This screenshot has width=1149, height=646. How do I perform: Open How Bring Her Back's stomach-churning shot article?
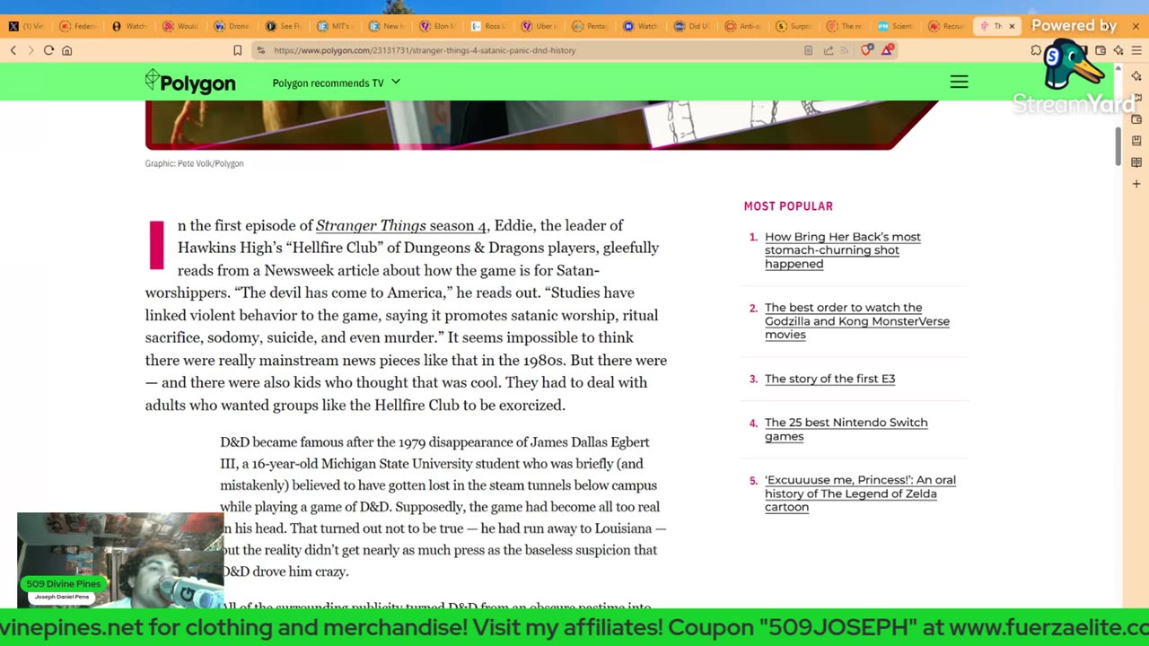tap(843, 250)
